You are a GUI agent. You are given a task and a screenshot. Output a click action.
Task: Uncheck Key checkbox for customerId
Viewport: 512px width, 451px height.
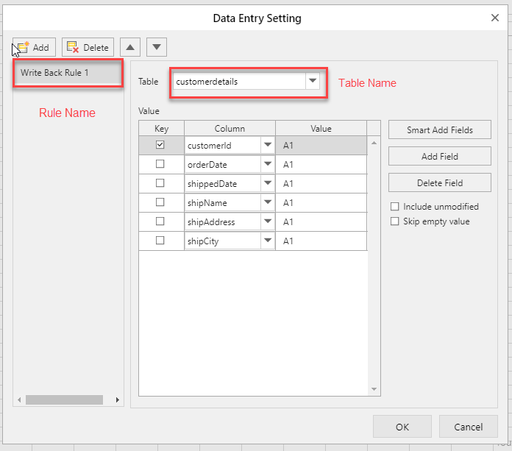click(x=160, y=146)
